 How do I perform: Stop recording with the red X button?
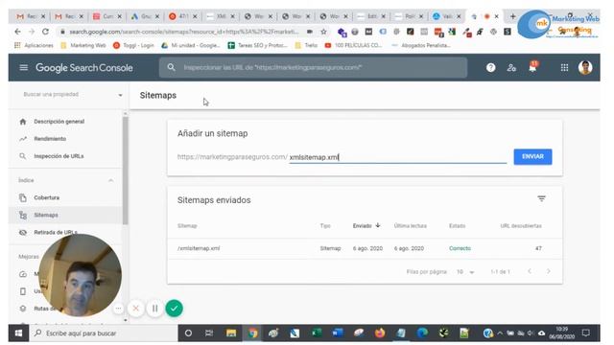pos(136,309)
